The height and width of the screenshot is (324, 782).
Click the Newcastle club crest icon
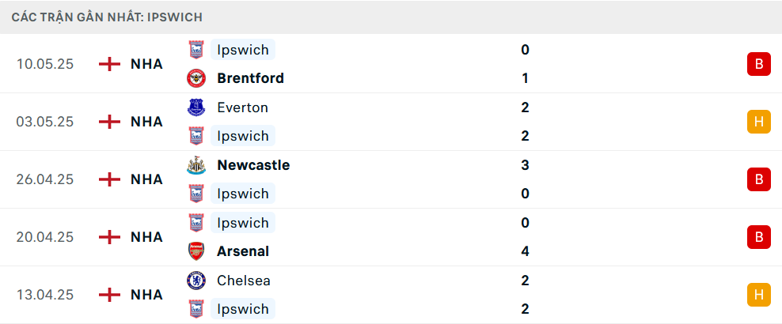196,165
